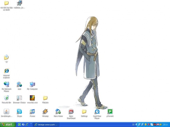
Task: Select My Network Places icon
Action: point(6,84)
